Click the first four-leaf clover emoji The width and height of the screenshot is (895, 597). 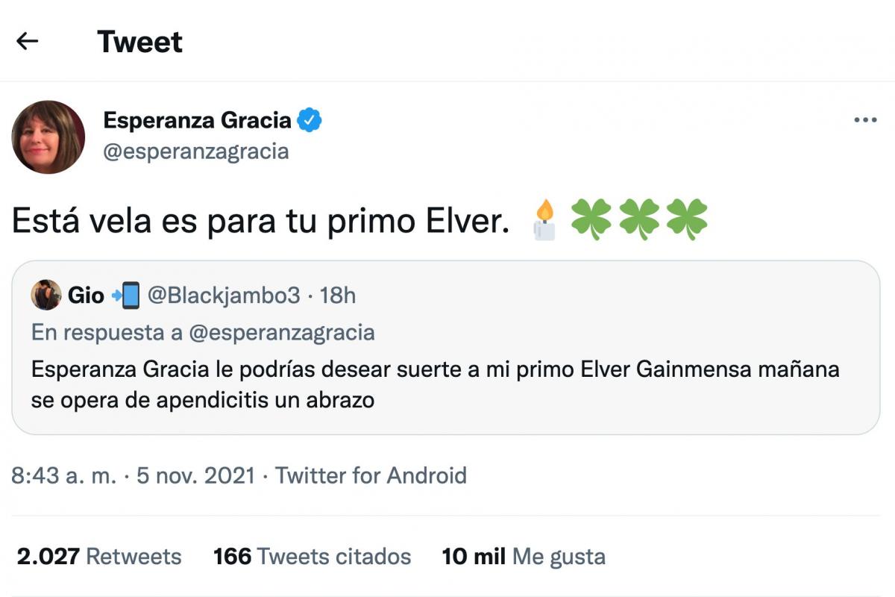(591, 220)
